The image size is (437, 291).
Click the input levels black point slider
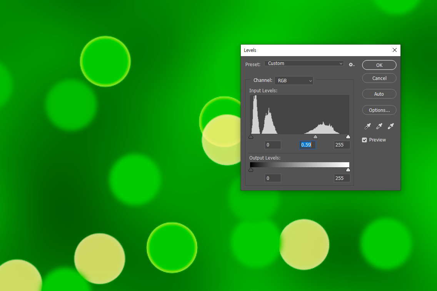point(251,136)
